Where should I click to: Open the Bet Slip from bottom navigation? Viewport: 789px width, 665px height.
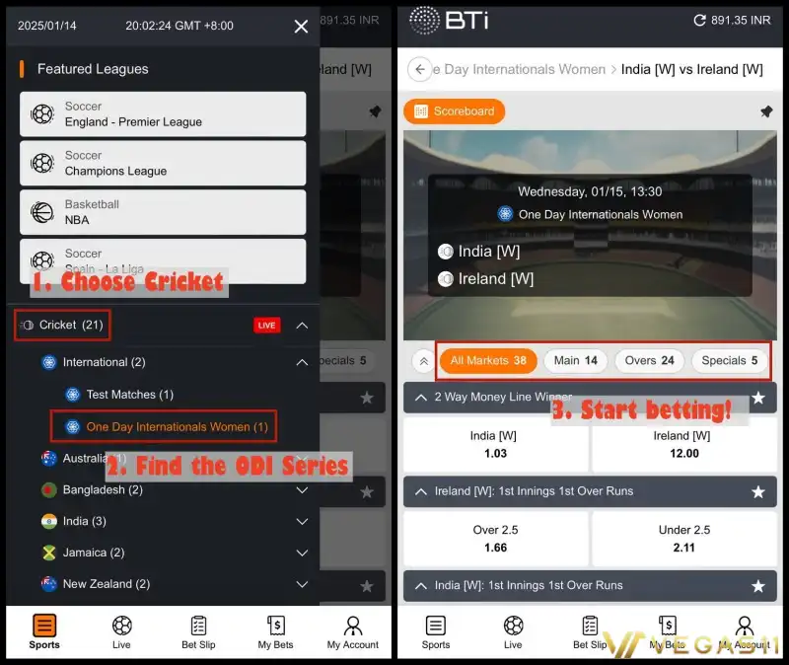[589, 631]
